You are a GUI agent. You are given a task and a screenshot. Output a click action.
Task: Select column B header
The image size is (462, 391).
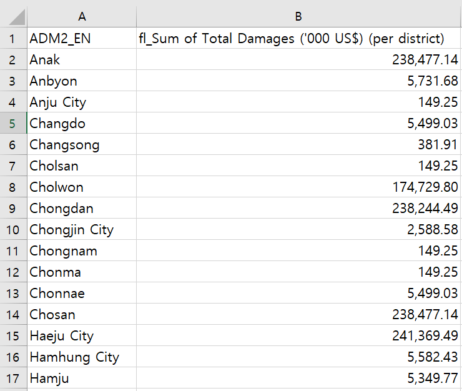(x=298, y=16)
